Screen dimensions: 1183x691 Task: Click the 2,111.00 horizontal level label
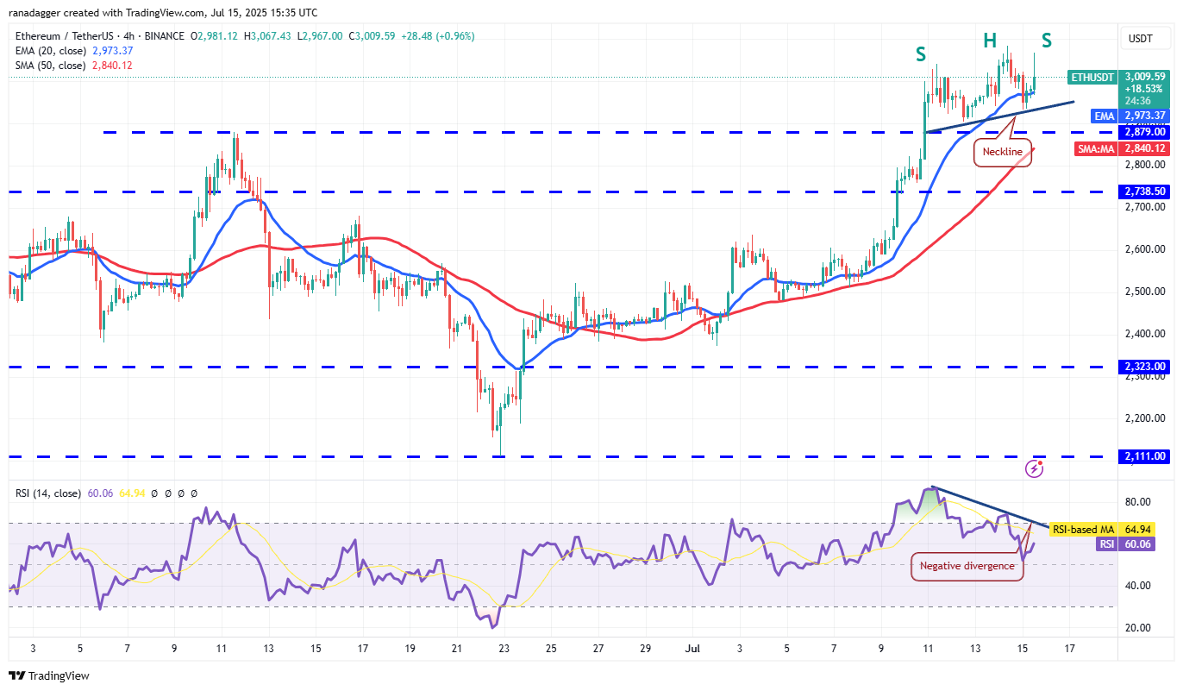click(1144, 456)
